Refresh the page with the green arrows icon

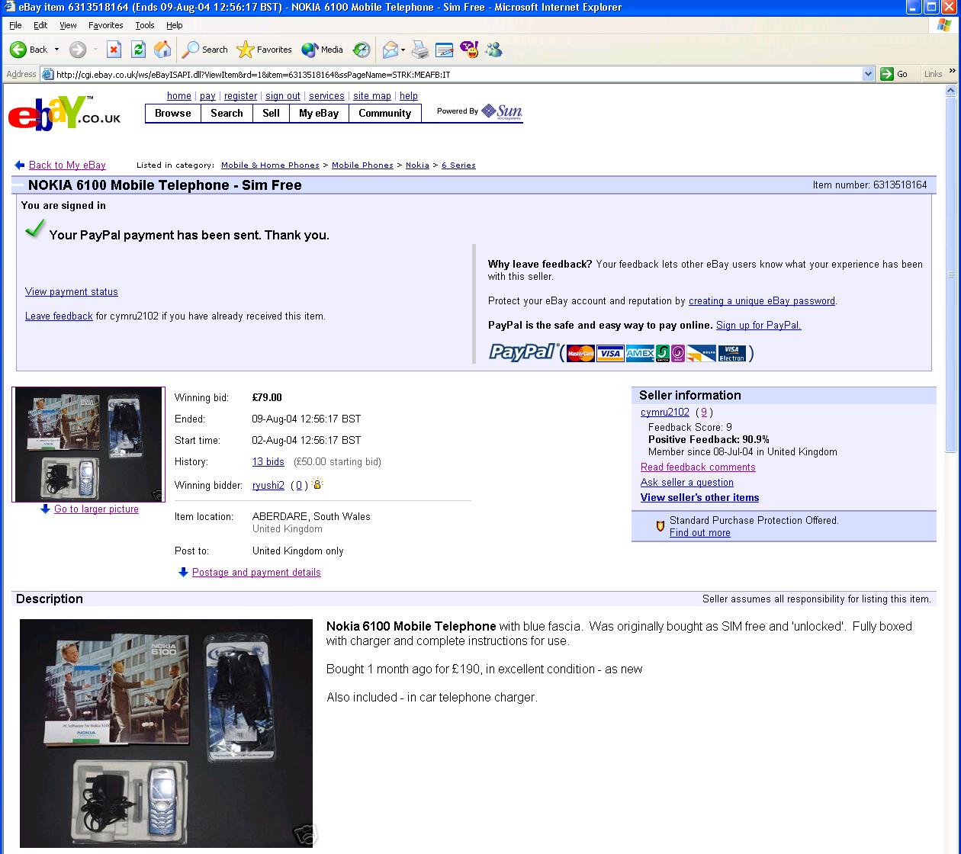click(x=138, y=50)
